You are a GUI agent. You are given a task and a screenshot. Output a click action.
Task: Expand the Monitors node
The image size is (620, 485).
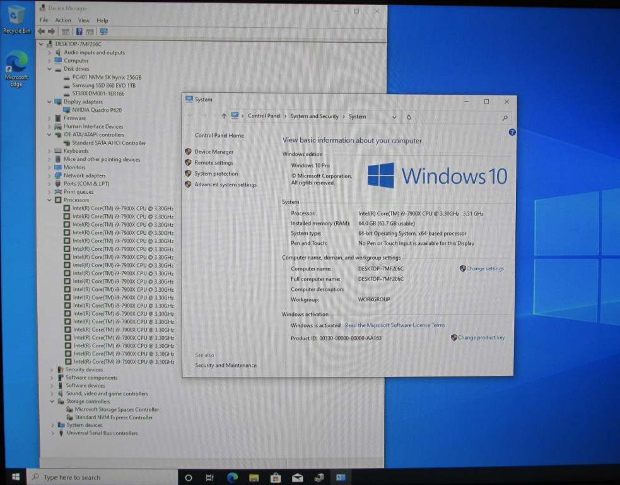pyautogui.click(x=49, y=167)
